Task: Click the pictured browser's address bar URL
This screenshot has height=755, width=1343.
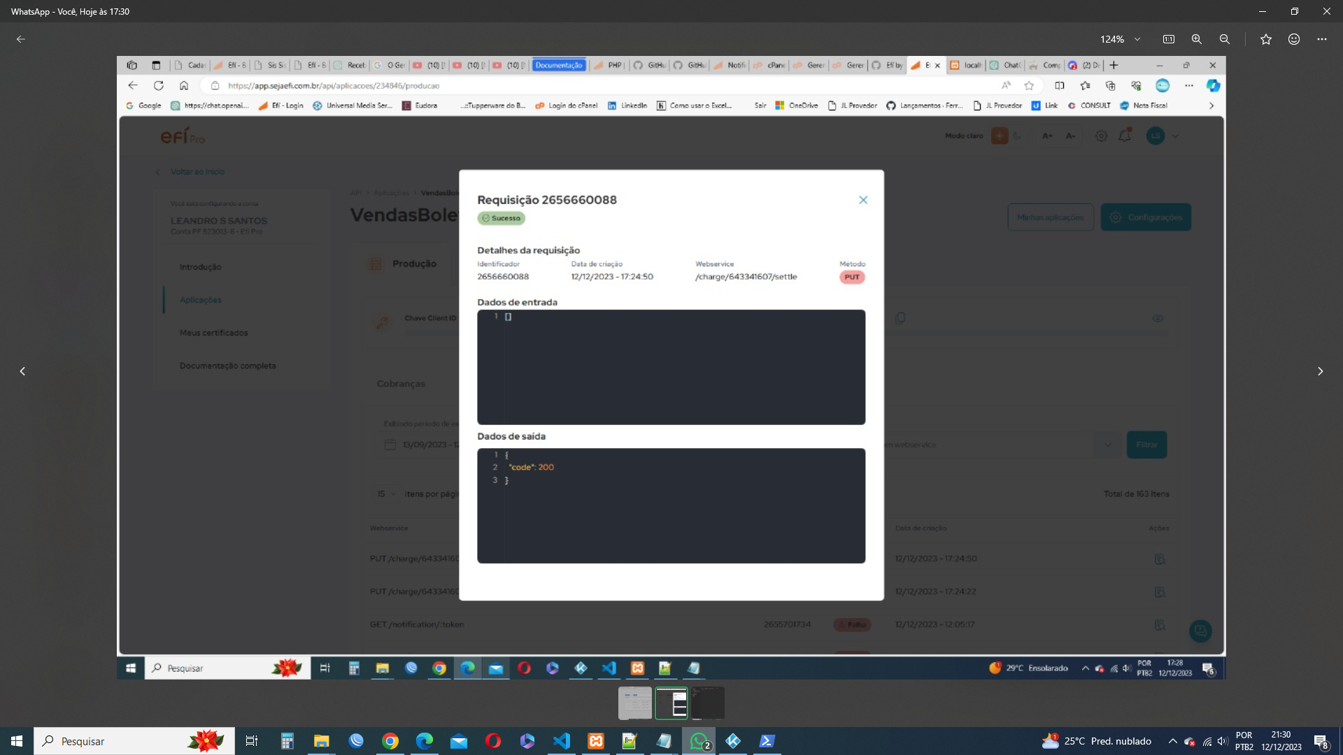Action: tap(334, 85)
